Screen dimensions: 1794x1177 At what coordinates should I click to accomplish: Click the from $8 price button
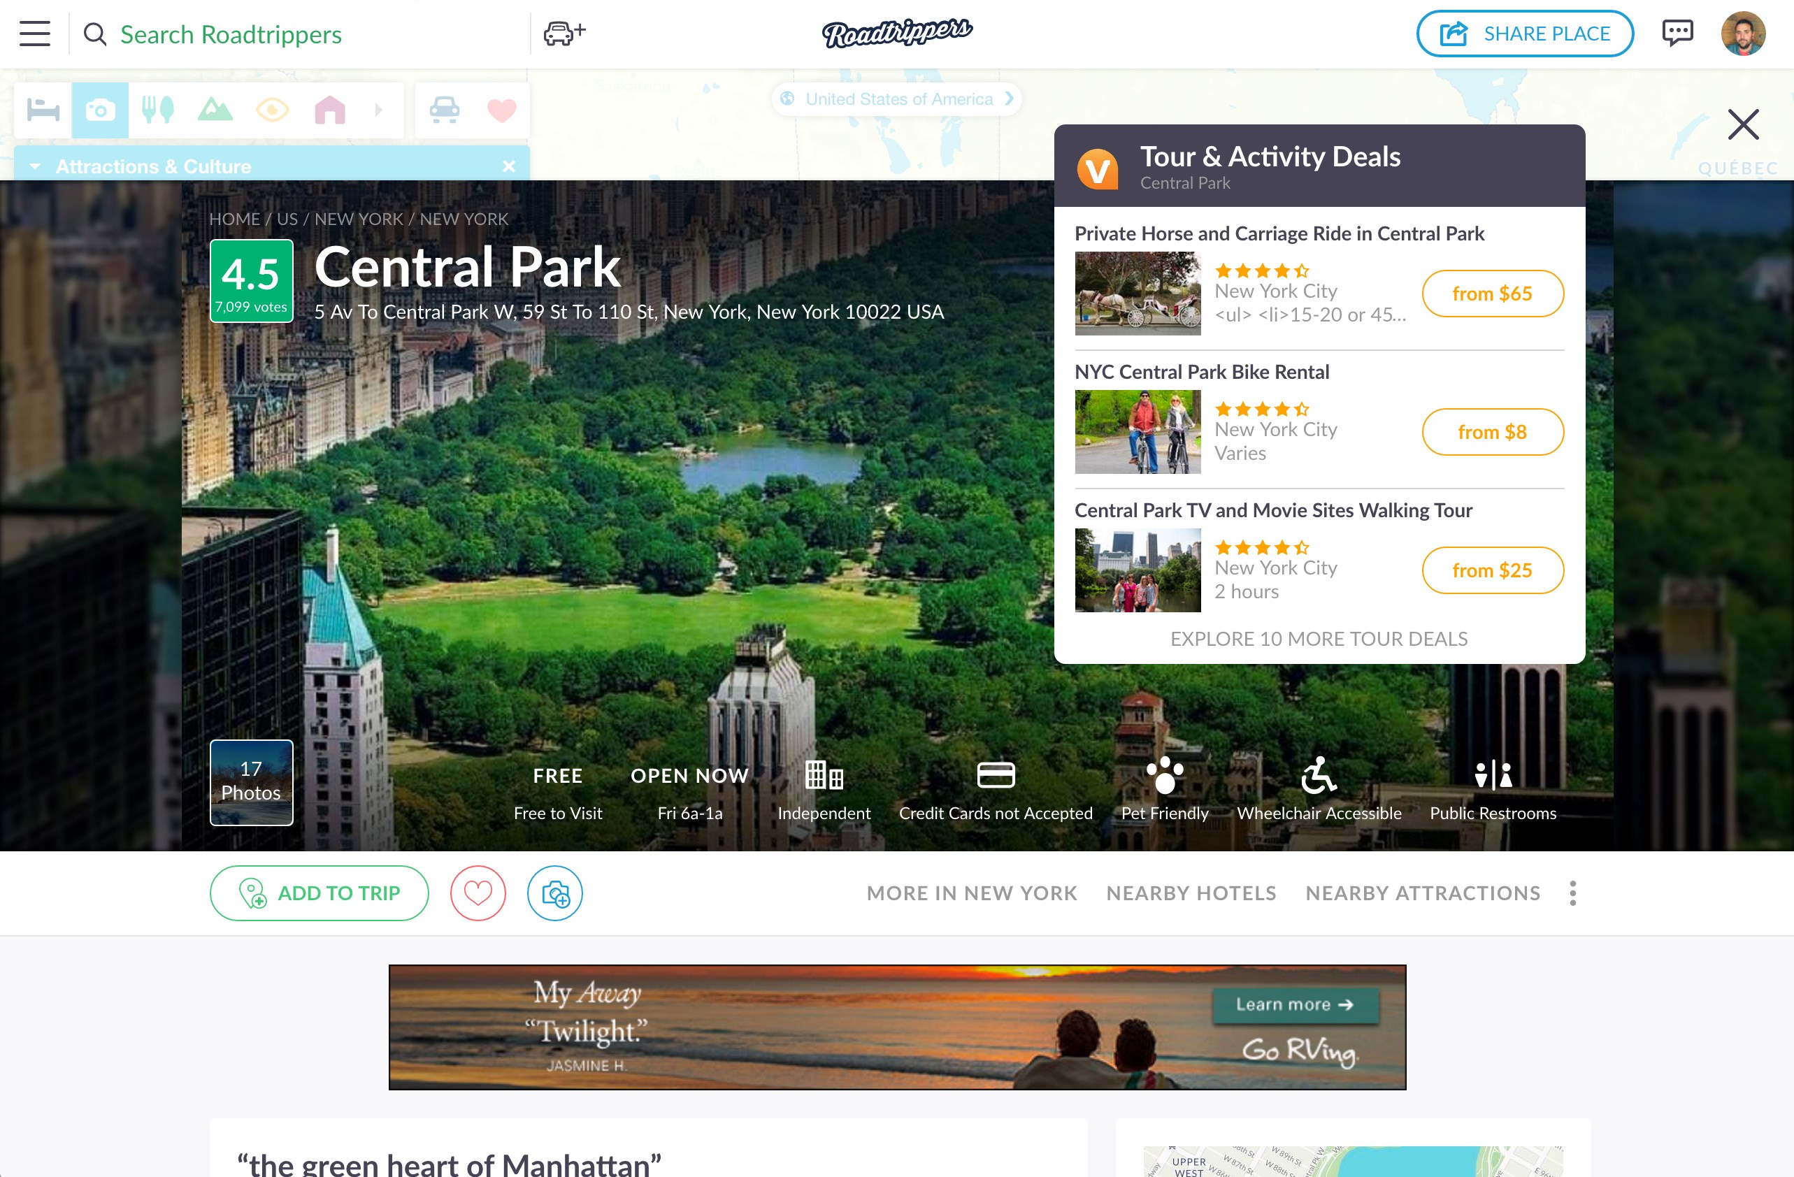click(1493, 432)
